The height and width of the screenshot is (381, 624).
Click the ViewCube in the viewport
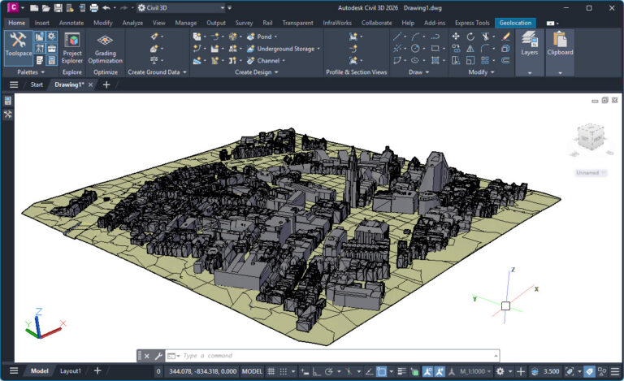click(591, 138)
